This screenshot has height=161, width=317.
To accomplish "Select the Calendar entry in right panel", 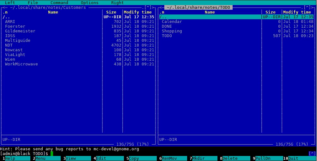I will 172,22.
